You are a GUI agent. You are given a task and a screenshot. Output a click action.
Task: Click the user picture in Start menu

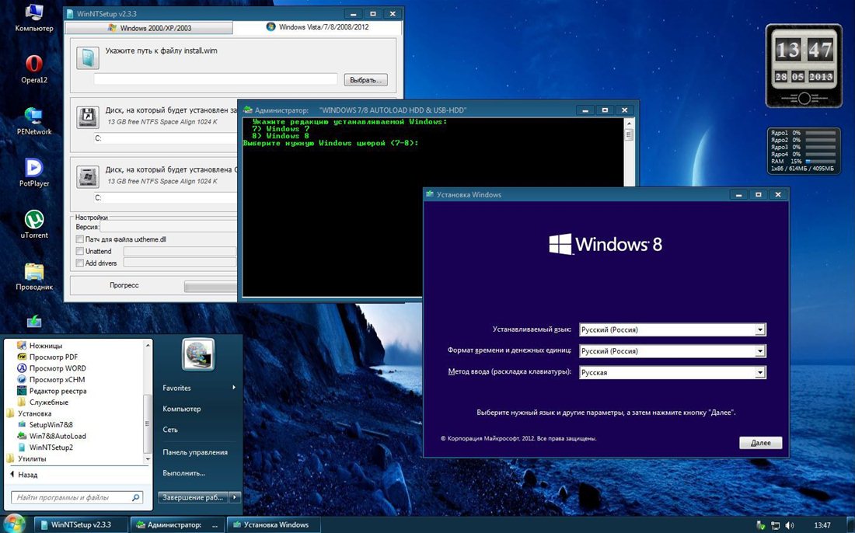click(198, 354)
